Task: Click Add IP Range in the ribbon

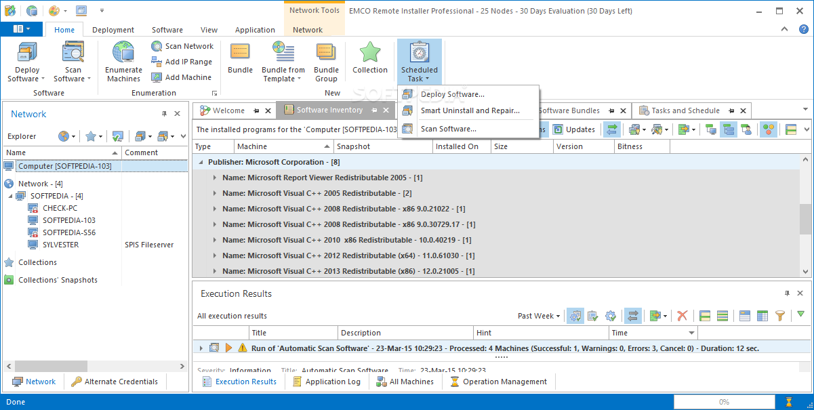Action: coord(182,62)
